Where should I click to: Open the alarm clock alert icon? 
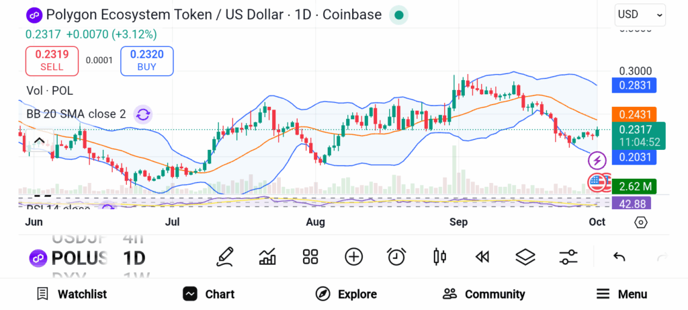396,256
